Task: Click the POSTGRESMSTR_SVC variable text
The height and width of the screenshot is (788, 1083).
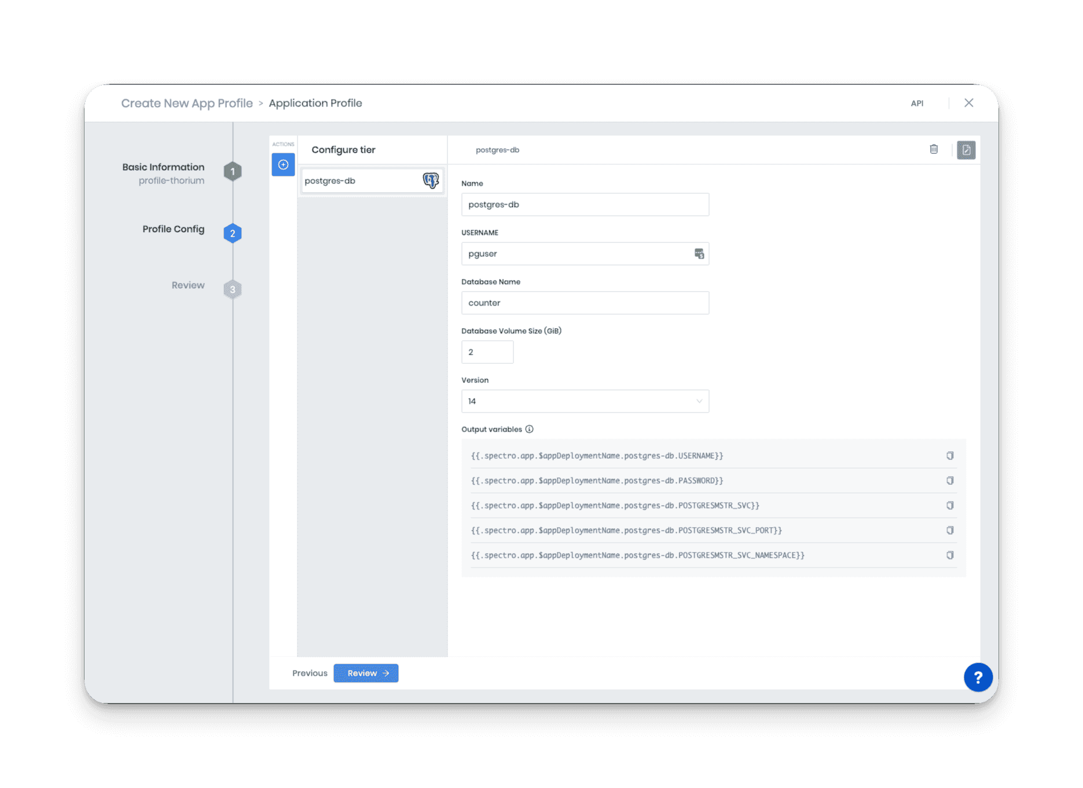Action: pos(615,506)
